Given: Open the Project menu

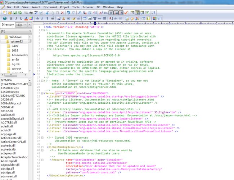Looking at the screenshot, I should [64, 7].
